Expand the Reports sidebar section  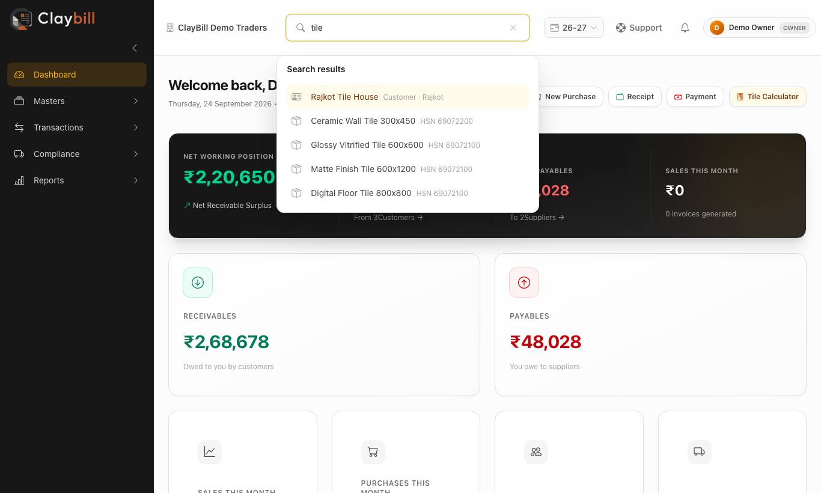[x=77, y=180]
